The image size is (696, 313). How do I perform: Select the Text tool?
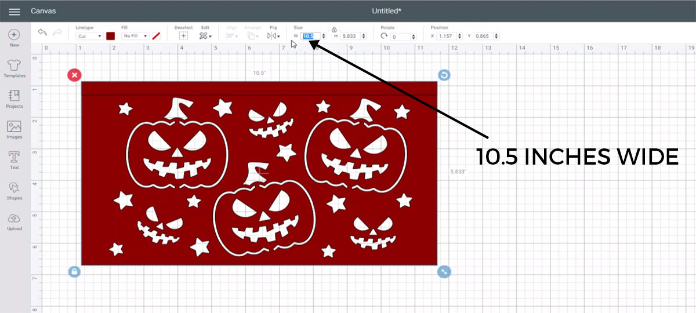[x=14, y=161]
